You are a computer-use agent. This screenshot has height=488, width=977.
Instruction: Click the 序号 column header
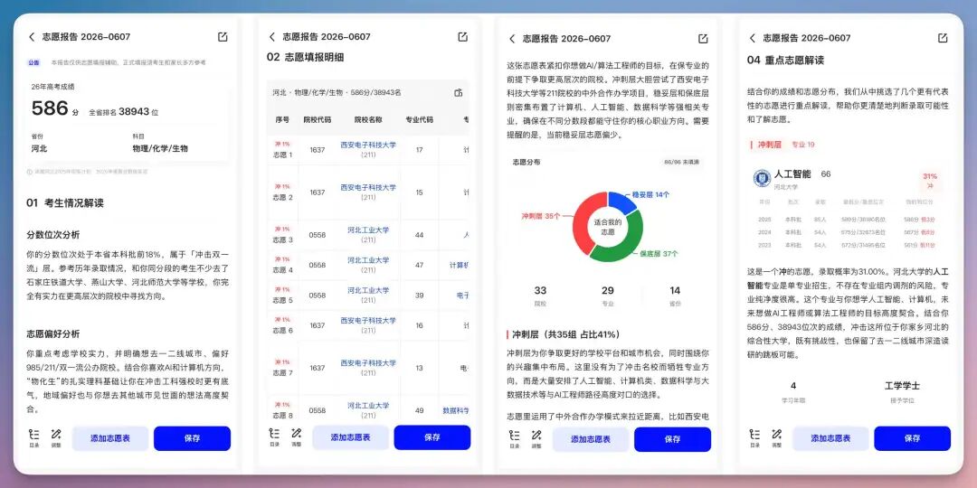point(281,119)
